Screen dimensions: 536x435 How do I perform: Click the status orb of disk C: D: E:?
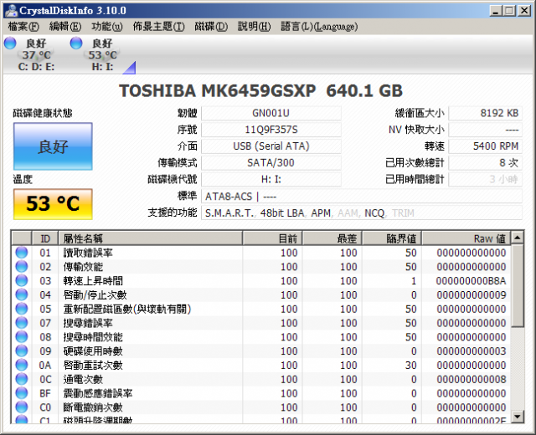pyautogui.click(x=10, y=43)
